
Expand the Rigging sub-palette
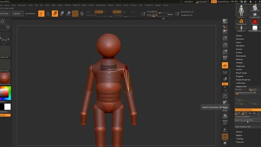[239, 135]
